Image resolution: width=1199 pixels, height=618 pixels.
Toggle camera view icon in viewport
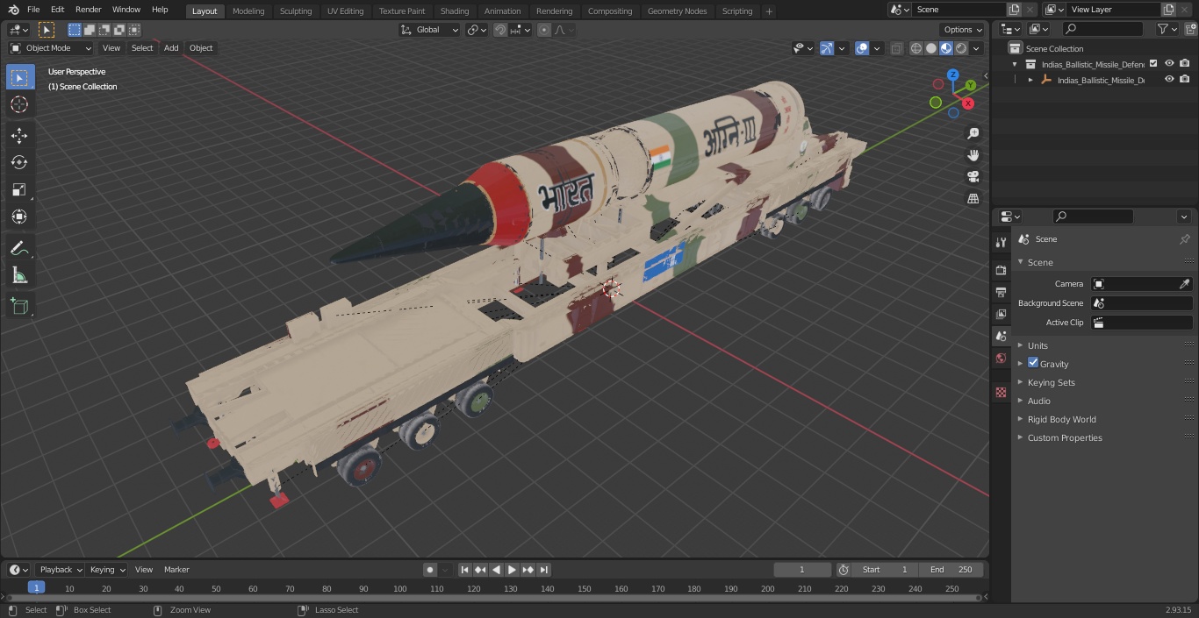point(973,177)
